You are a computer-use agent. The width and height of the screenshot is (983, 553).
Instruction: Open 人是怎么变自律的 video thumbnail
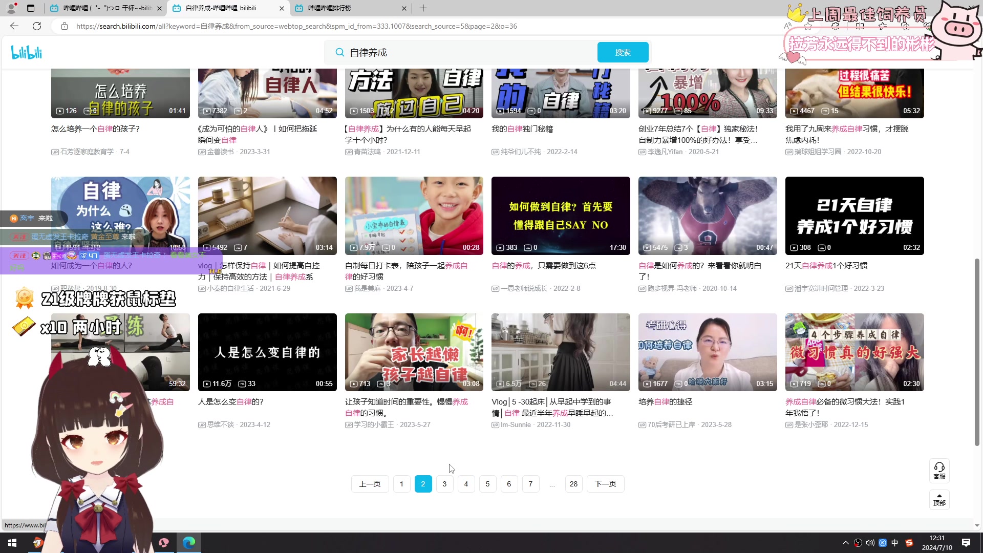pyautogui.click(x=267, y=352)
